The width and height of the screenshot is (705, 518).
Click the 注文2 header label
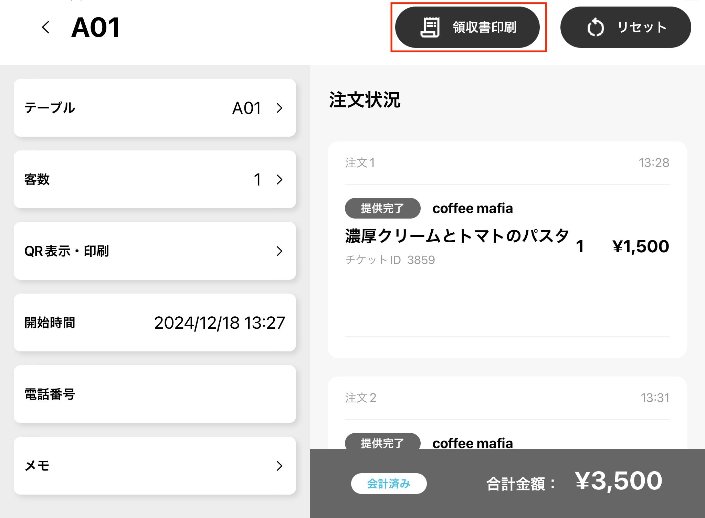pos(360,398)
